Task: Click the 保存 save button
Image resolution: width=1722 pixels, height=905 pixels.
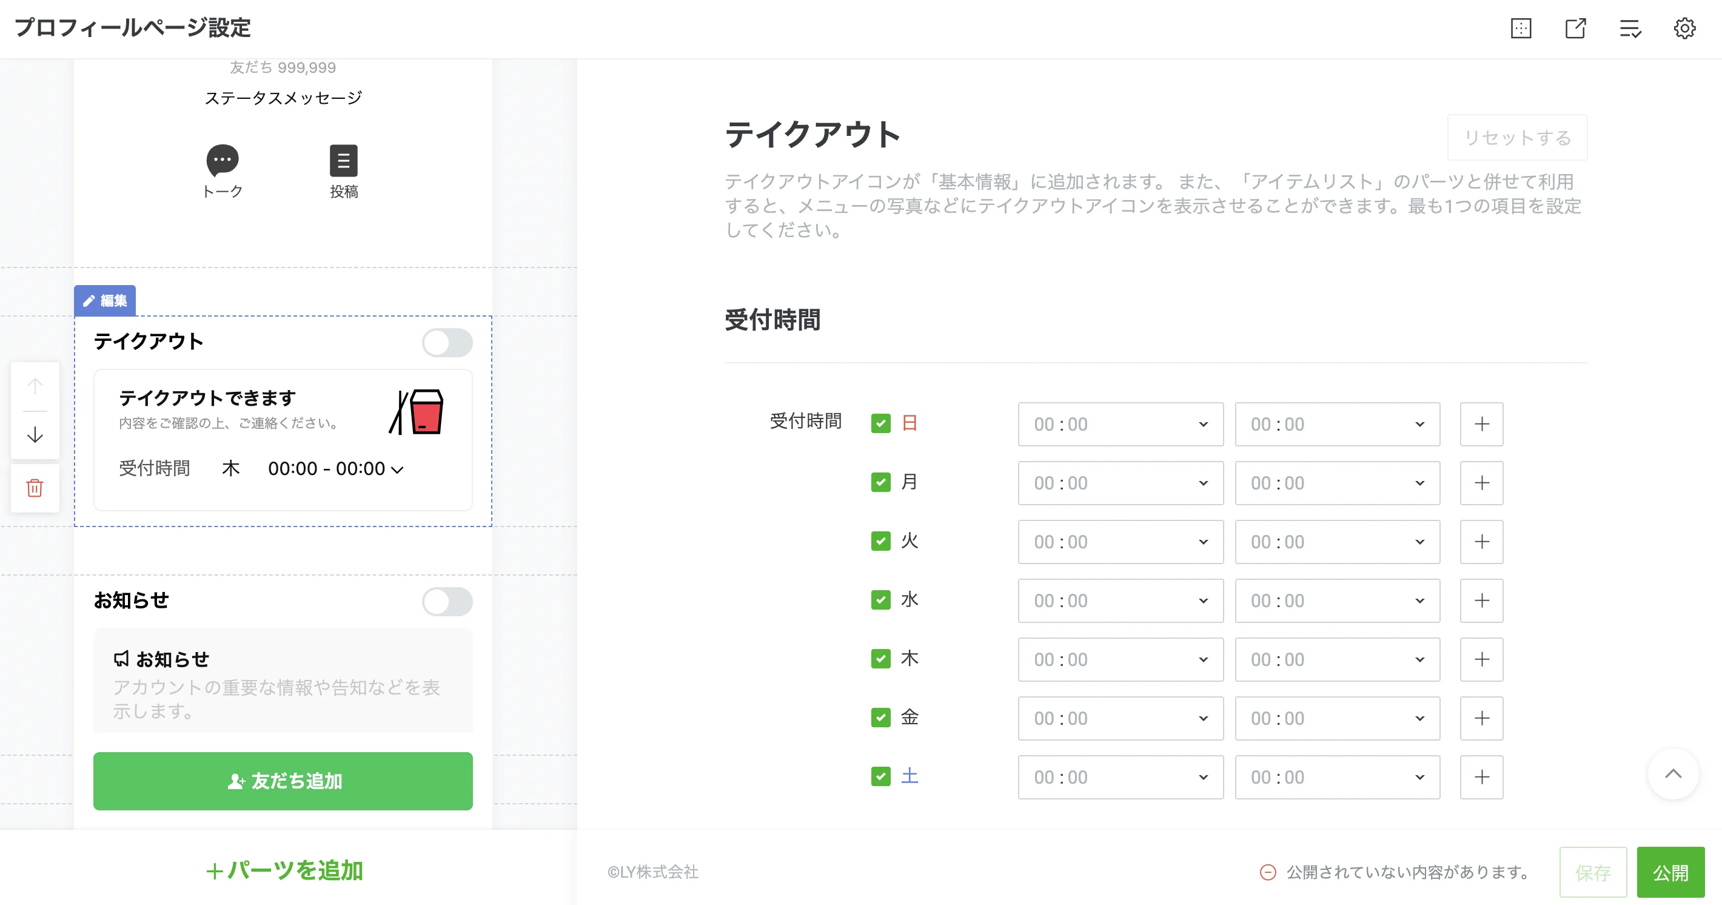Action: (x=1592, y=872)
